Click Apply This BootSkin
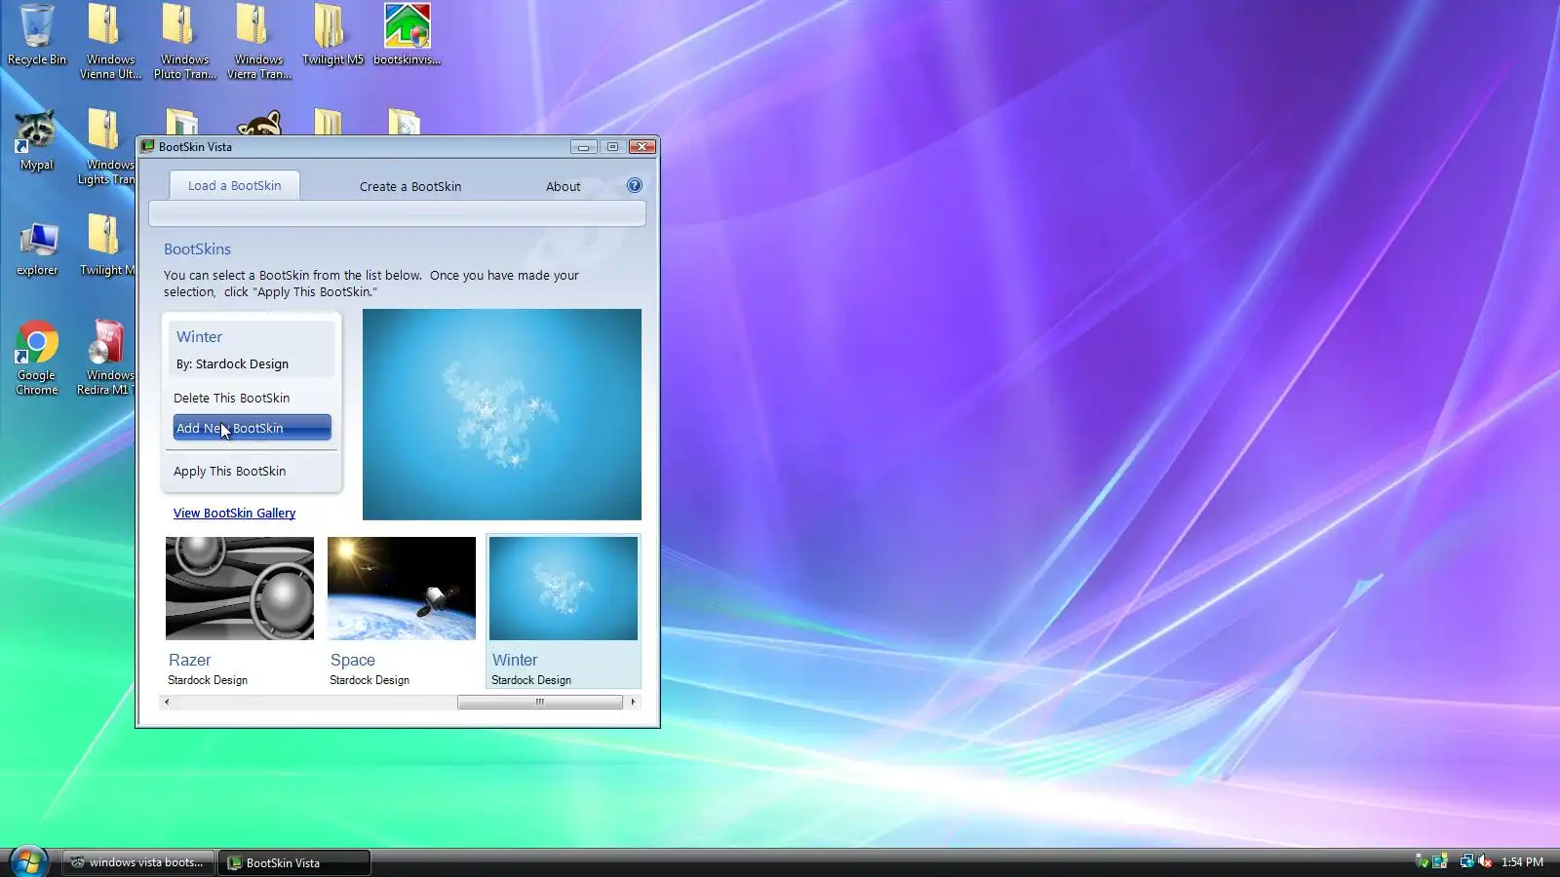 click(229, 471)
